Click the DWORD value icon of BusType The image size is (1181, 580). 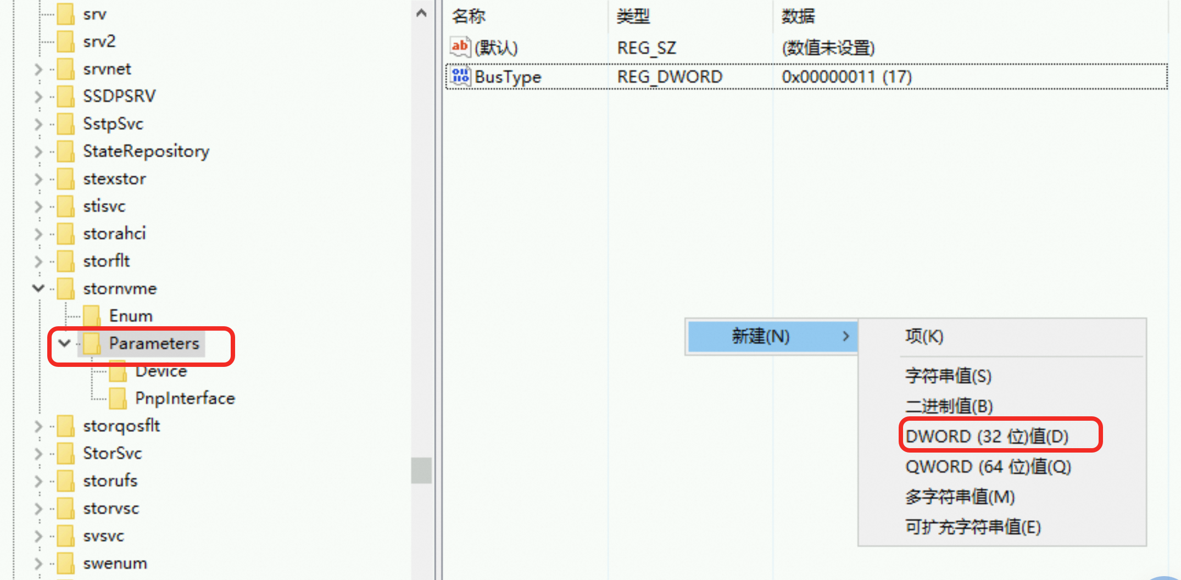[460, 76]
